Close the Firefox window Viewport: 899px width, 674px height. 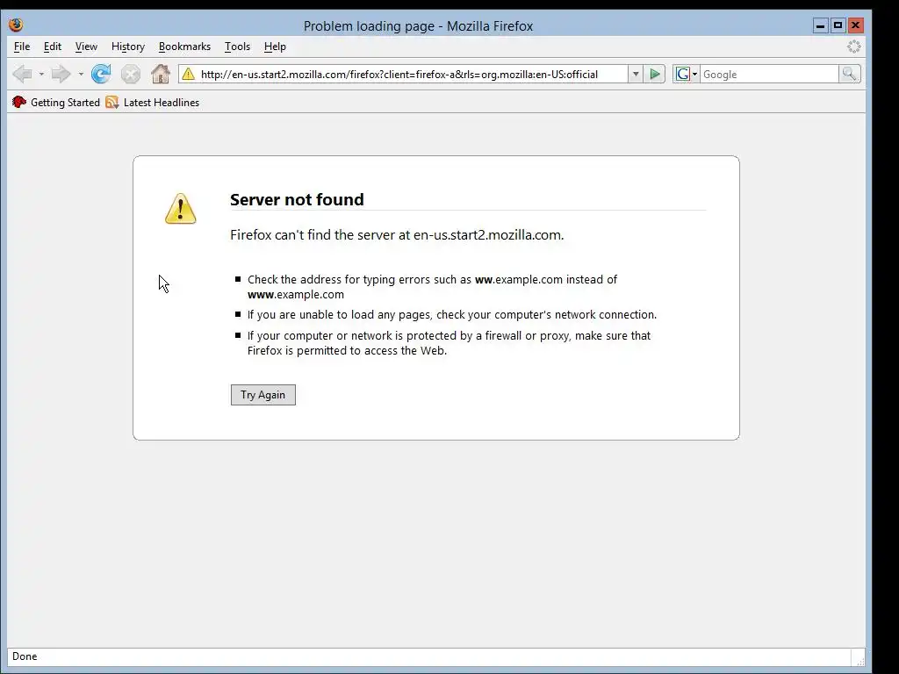[855, 25]
